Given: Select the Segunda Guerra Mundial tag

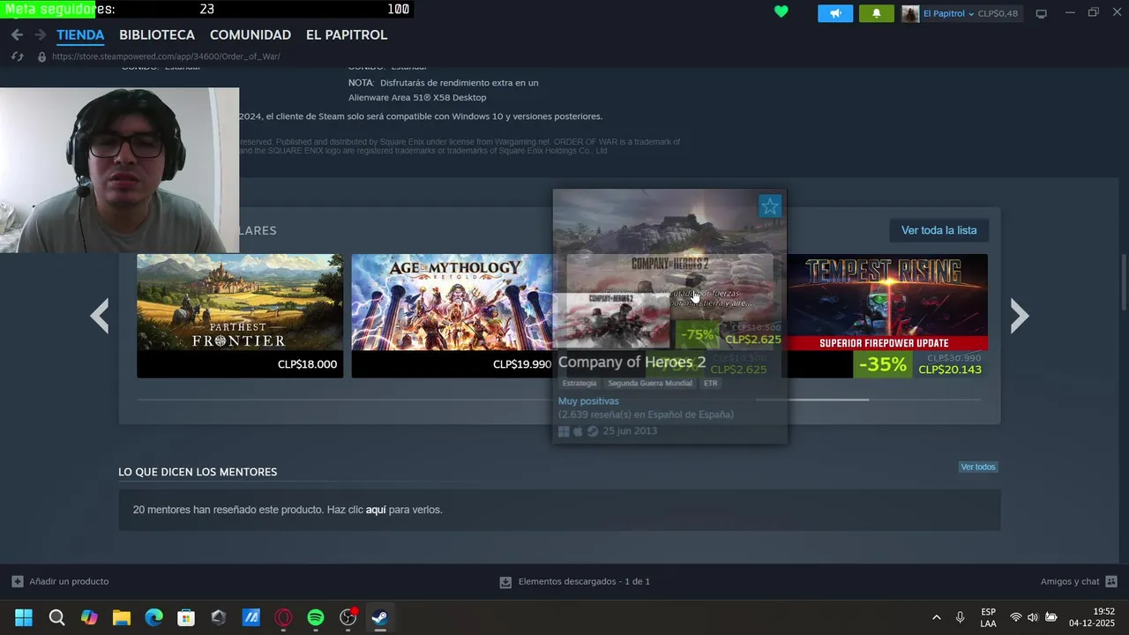Looking at the screenshot, I should pos(650,384).
